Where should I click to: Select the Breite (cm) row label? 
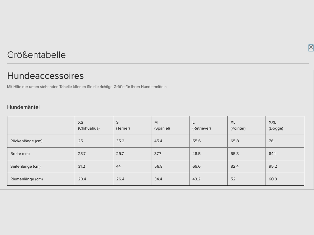point(20,154)
